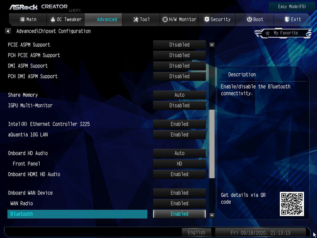Select the PCH PCIE ASPM Support label
This screenshot has height=238, width=317.
click(34, 55)
